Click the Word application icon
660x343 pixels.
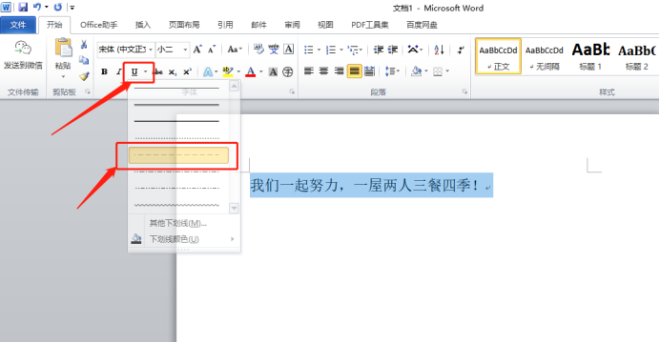coord(6,8)
